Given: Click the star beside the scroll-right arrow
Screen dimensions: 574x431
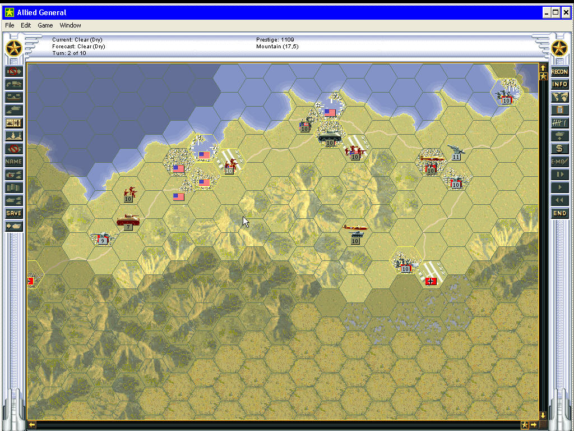Looking at the screenshot, I should [x=525, y=425].
